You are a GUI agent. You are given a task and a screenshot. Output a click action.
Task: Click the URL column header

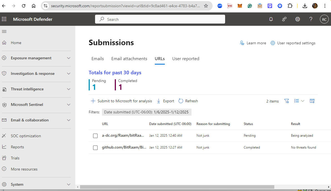pyautogui.click(x=105, y=124)
